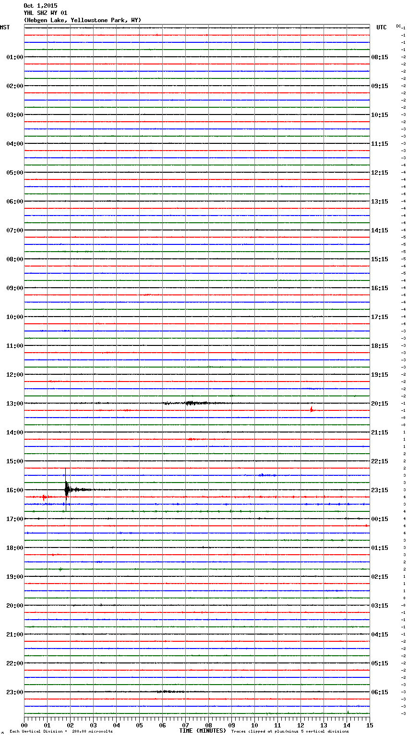This screenshot has height=738, width=408.
Task: Click minute 15 on the bottom axis
Action: point(370,725)
